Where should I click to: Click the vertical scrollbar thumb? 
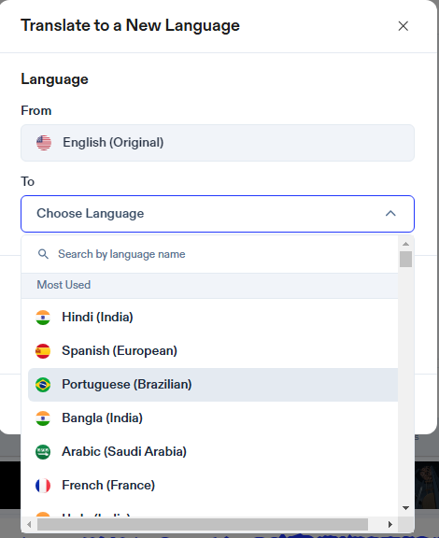pyautogui.click(x=405, y=259)
